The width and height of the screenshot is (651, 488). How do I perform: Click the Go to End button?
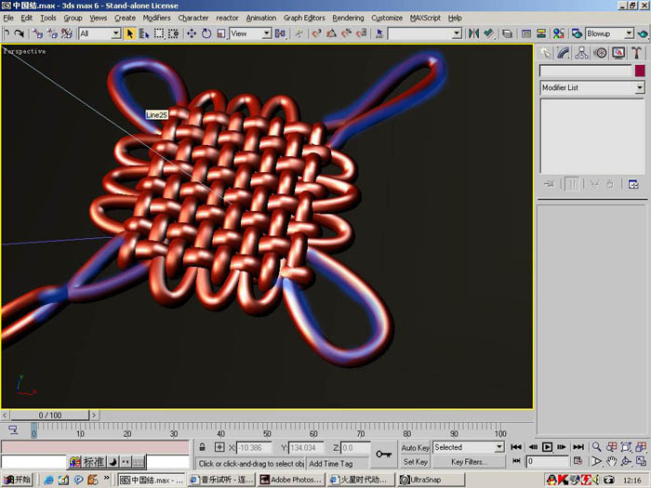coord(578,447)
